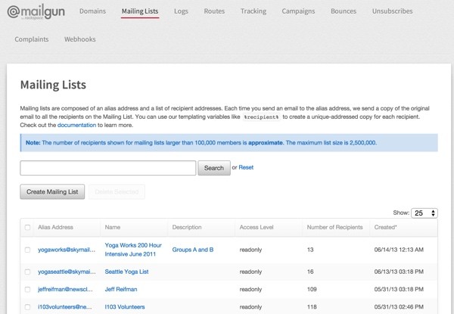The width and height of the screenshot is (454, 314).
Task: Click the Search button
Action: (214, 168)
